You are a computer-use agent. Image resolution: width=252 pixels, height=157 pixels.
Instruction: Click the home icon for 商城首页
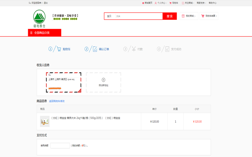tap(143, 3)
